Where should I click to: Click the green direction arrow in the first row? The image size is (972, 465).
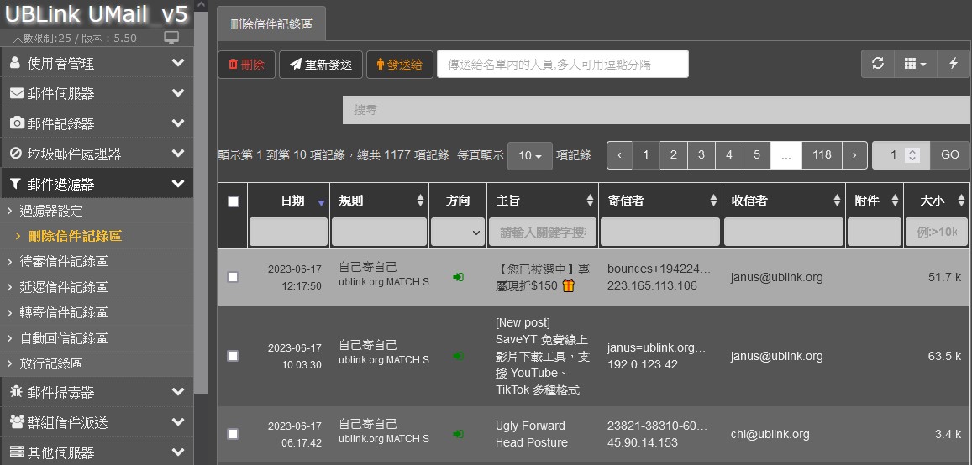coord(458,277)
